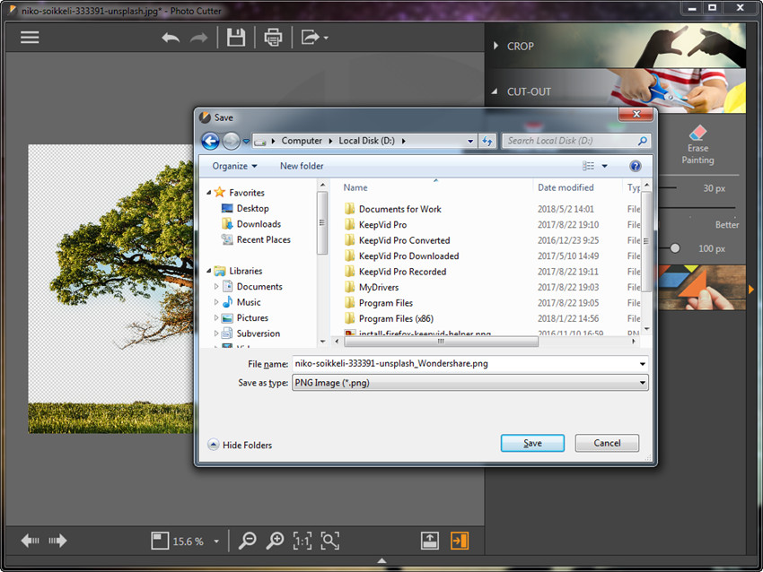Click the Print icon in the toolbar
The width and height of the screenshot is (763, 572).
pos(273,38)
